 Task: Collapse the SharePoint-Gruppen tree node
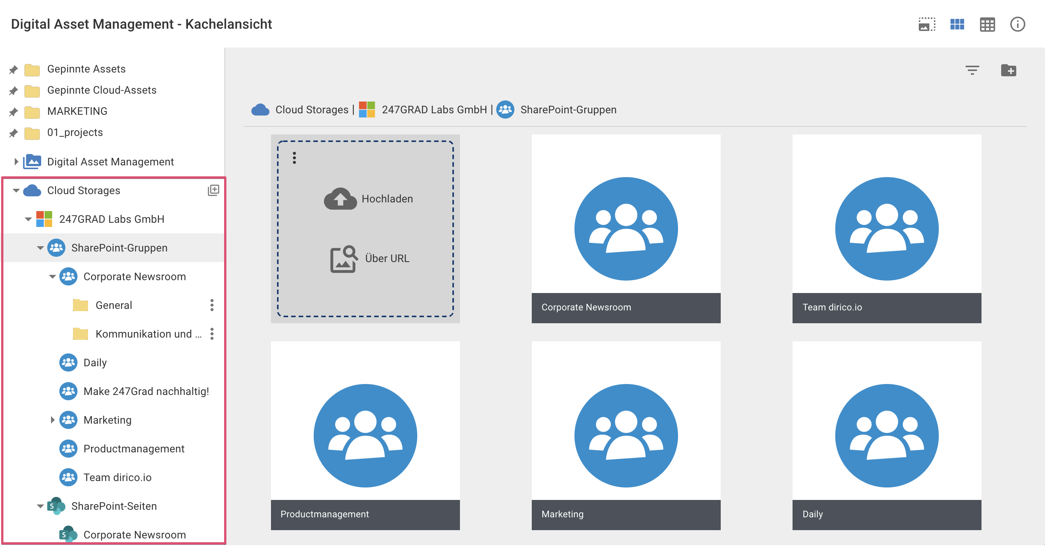click(40, 248)
